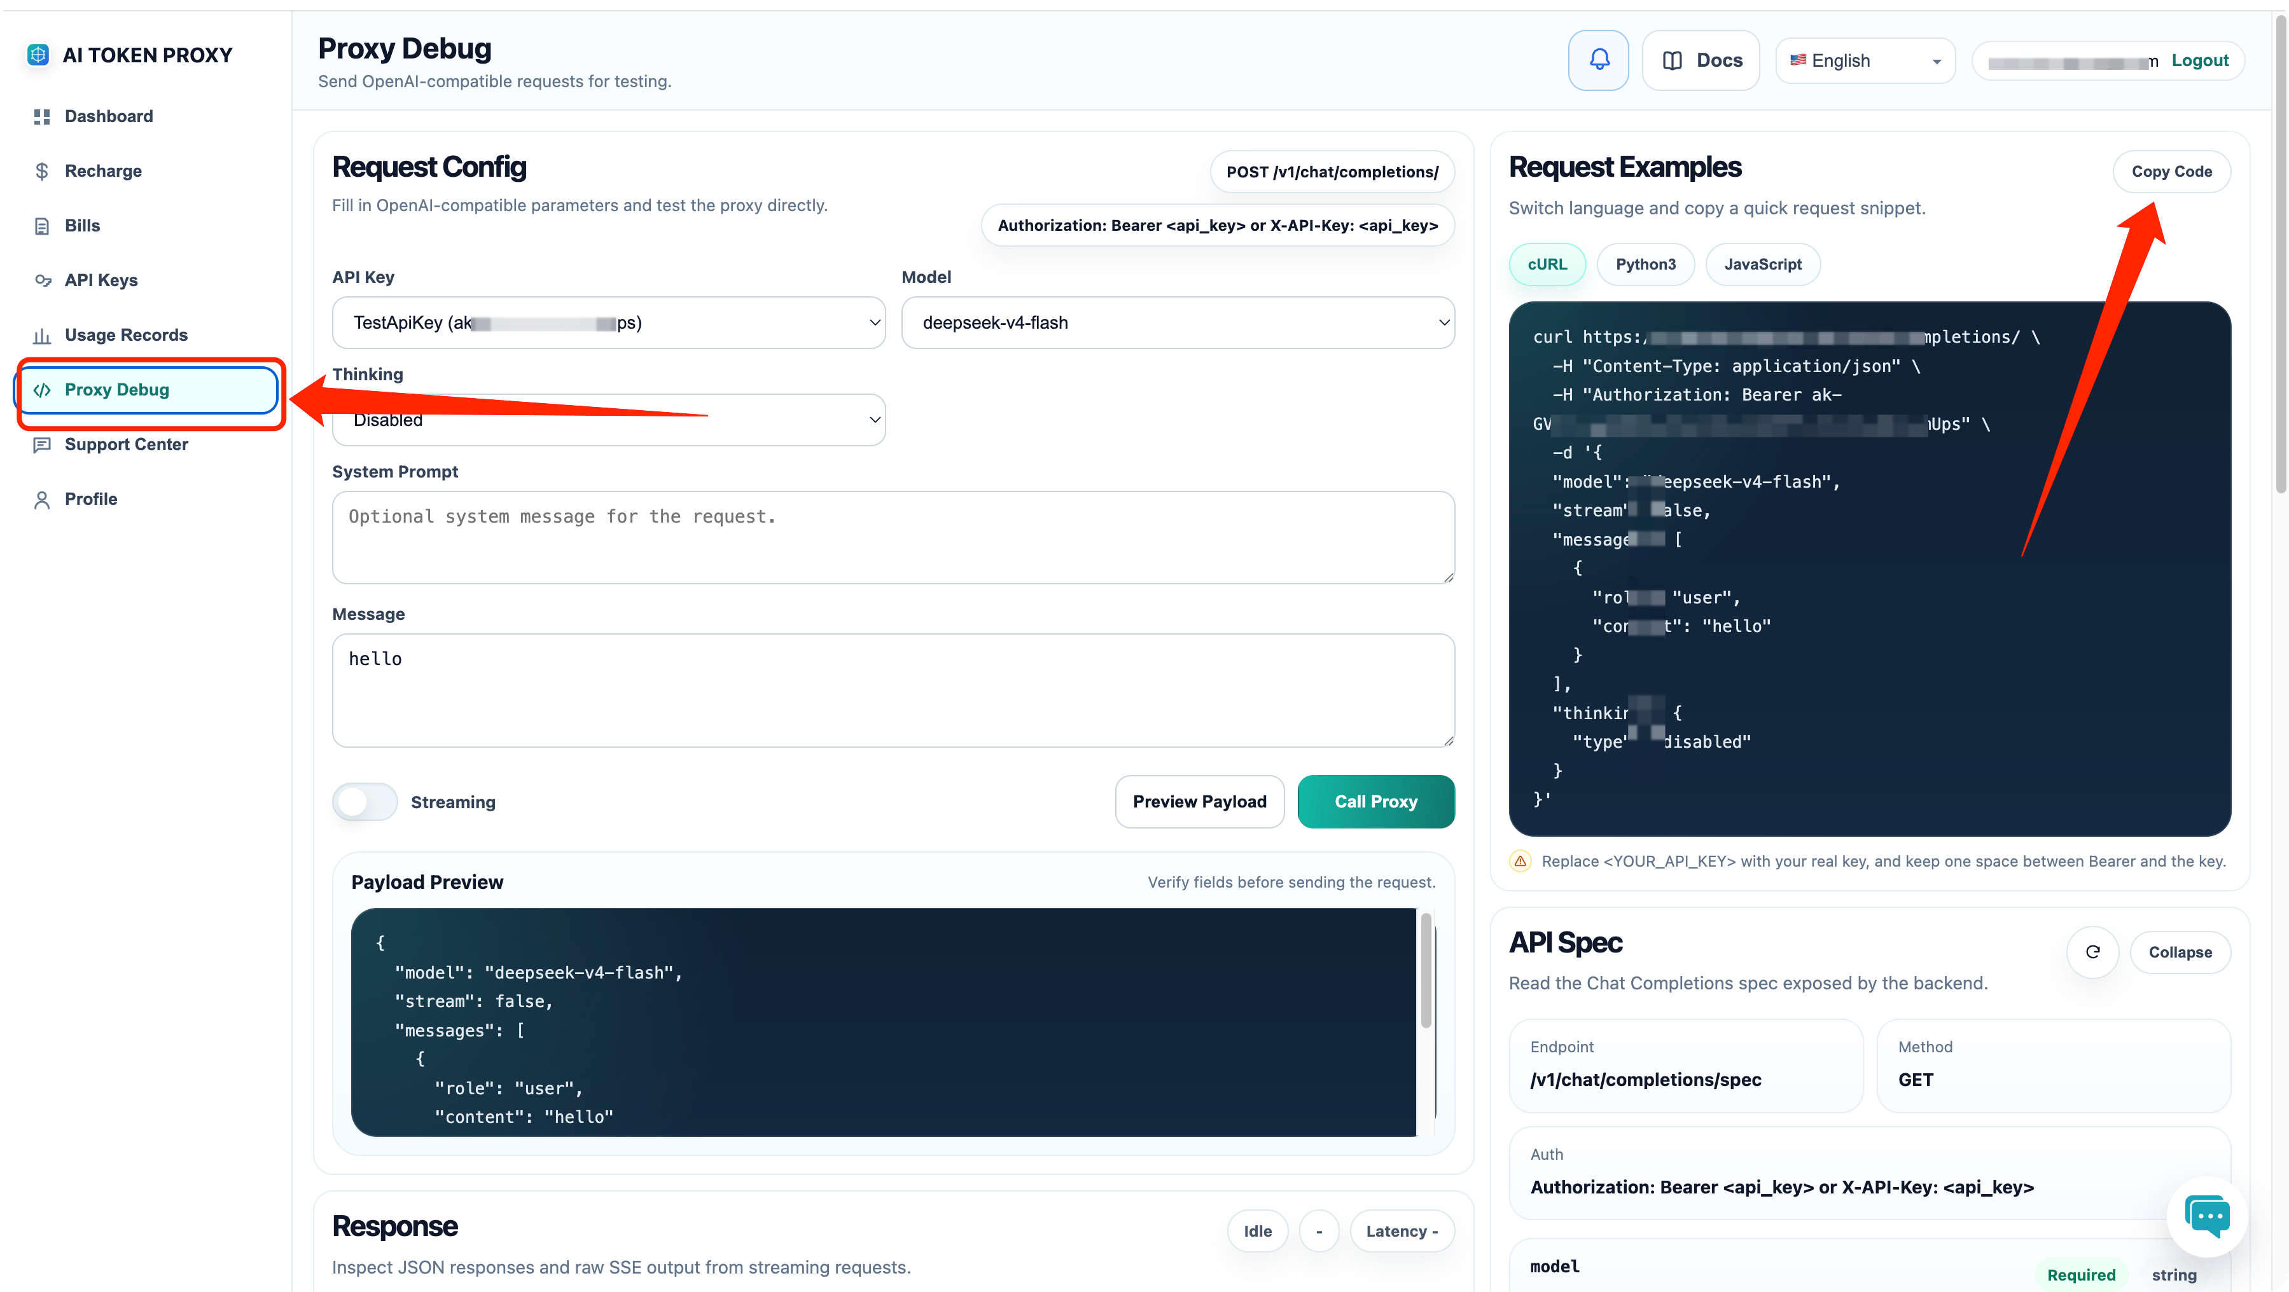
Task: Click the Logout link
Action: [x=2199, y=60]
